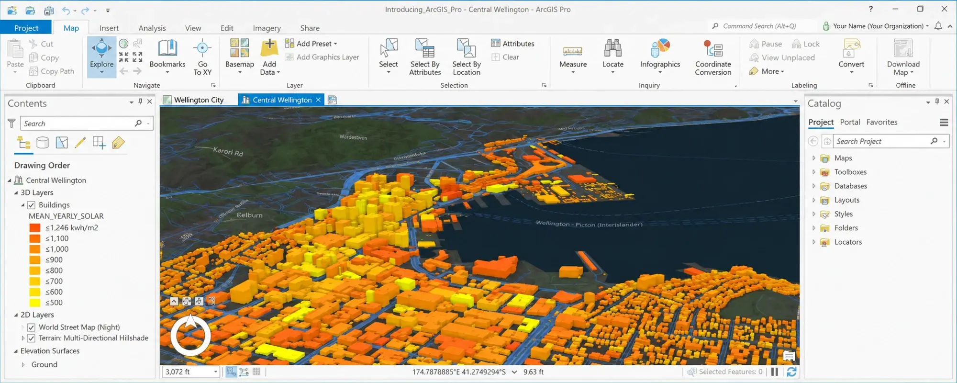The image size is (957, 383).
Task: Open the map scale dropdown
Action: [x=215, y=372]
